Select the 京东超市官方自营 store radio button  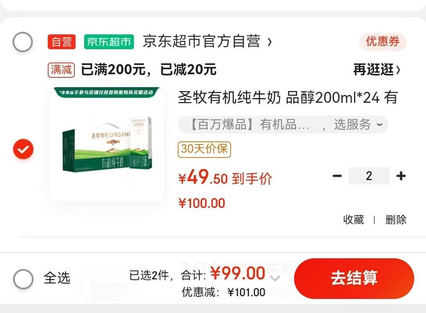pos(23,42)
